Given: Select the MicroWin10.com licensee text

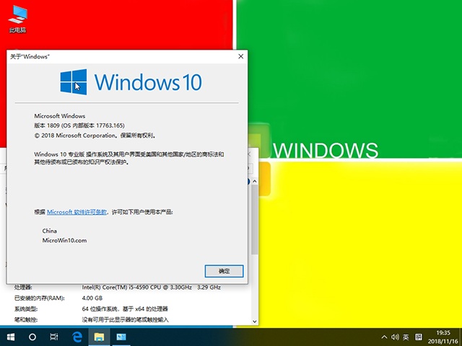Looking at the screenshot, I should click(64, 240).
